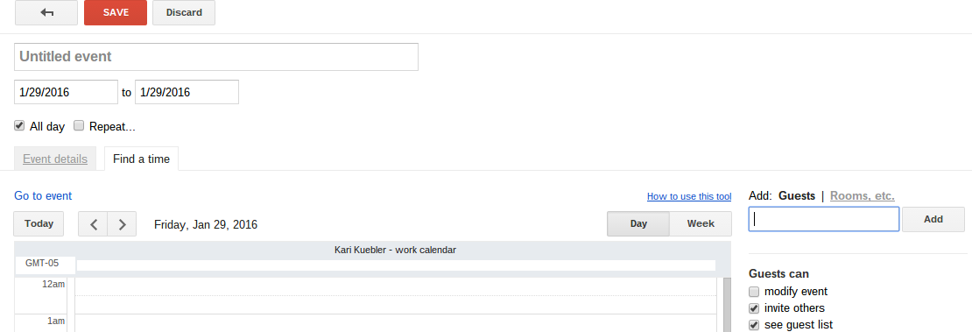Click the back arrow button

pyautogui.click(x=46, y=12)
